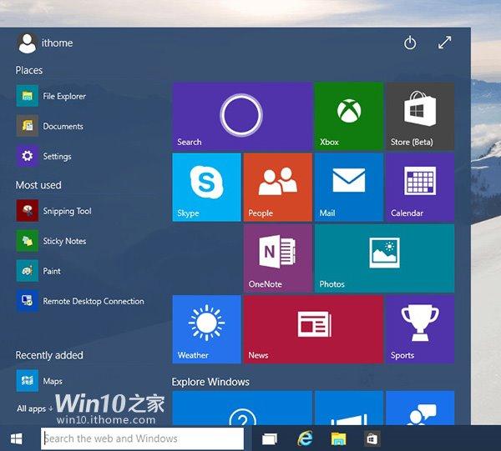Image resolution: width=501 pixels, height=451 pixels.
Task: Launch the Mail tile
Action: (x=348, y=187)
